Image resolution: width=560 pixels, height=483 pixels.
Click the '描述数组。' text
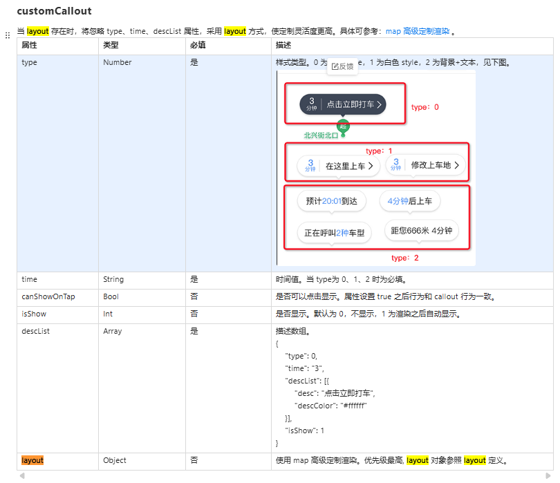click(x=293, y=331)
